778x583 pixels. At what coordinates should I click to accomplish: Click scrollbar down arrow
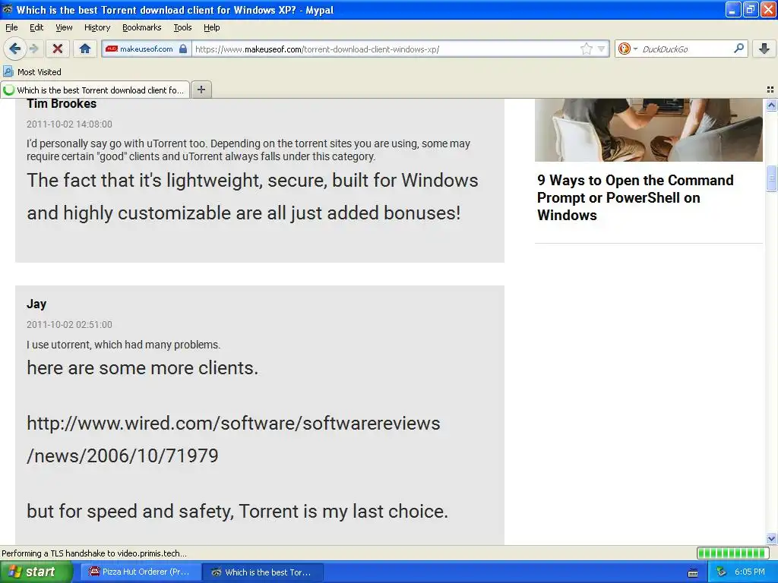(771, 538)
